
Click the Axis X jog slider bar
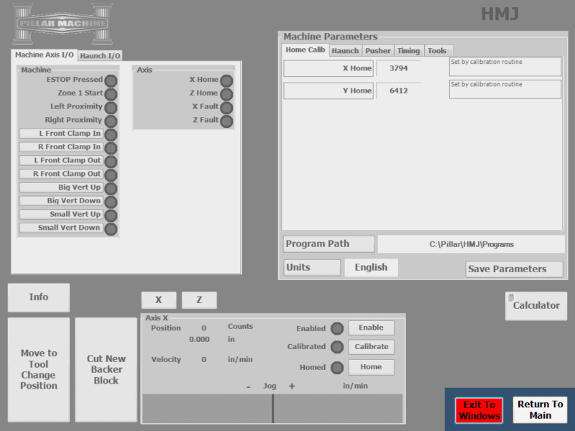(272, 408)
